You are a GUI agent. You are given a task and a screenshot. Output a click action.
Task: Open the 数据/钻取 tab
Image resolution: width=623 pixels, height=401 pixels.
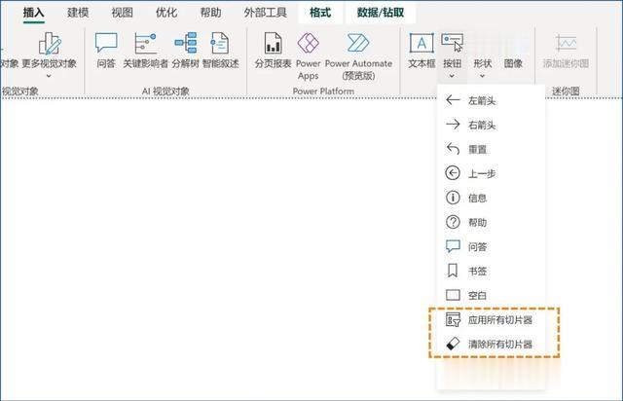381,13
